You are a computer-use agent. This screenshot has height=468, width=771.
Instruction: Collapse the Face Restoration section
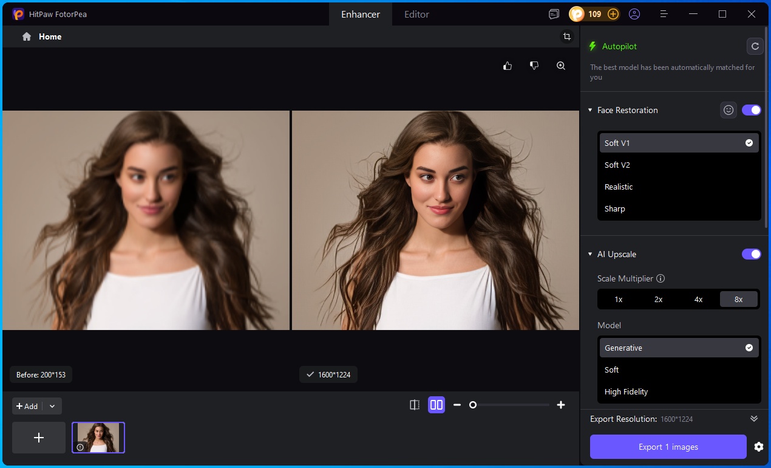[589, 110]
